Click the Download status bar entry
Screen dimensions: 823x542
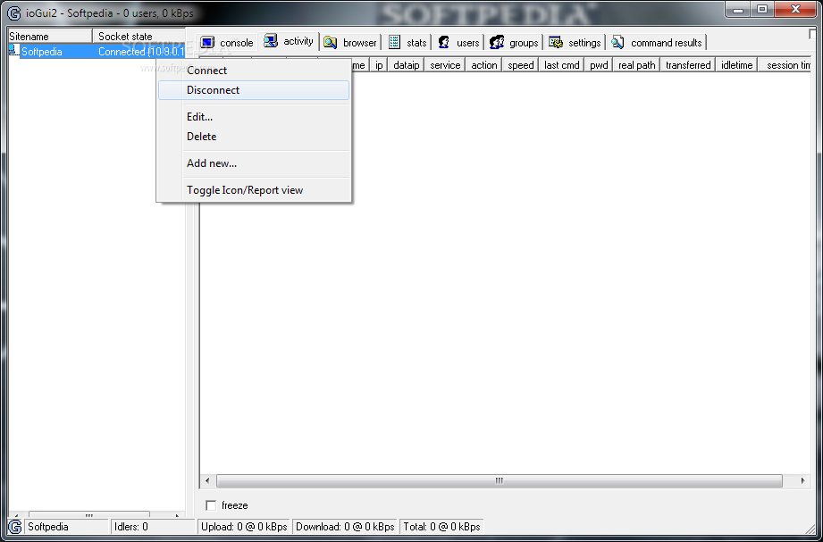pos(345,527)
